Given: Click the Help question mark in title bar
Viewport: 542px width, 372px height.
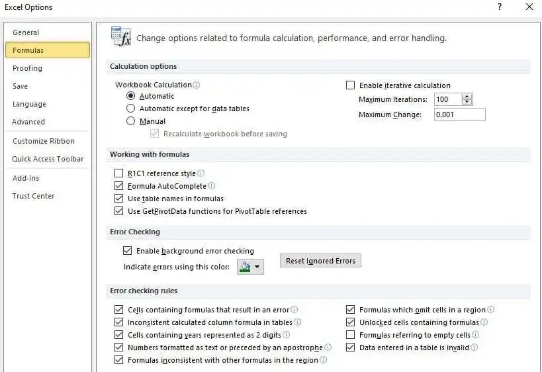Looking at the screenshot, I should coord(498,7).
